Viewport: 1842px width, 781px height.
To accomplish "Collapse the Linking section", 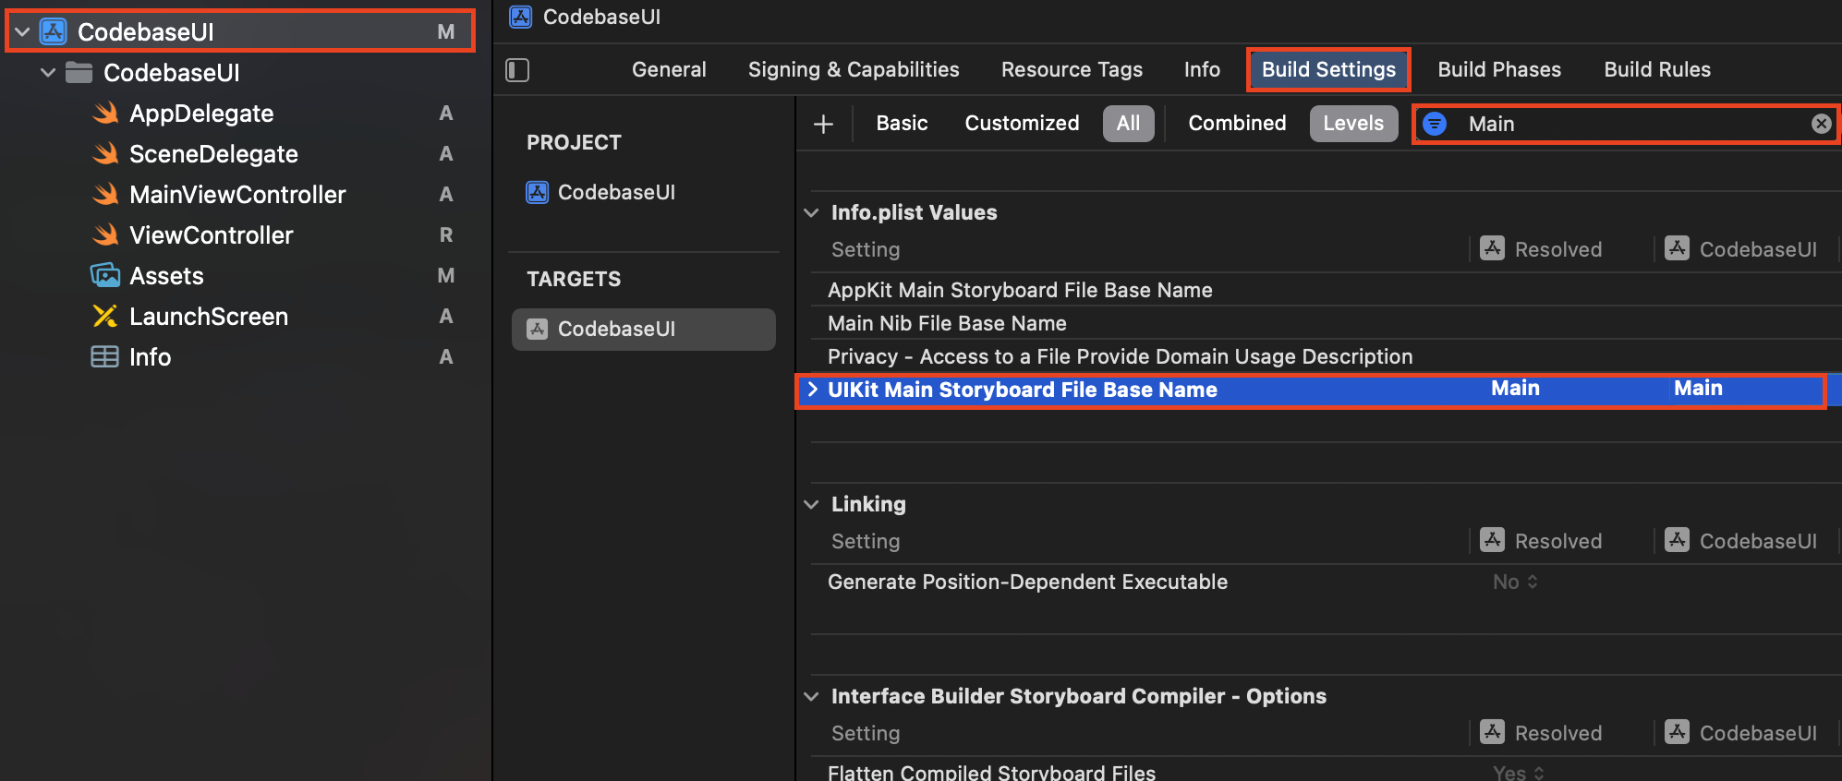I will 811,505.
